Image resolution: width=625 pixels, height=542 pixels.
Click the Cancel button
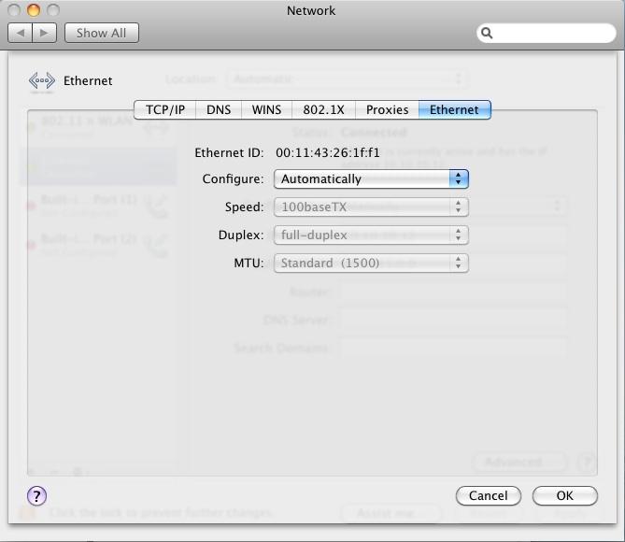pos(489,495)
